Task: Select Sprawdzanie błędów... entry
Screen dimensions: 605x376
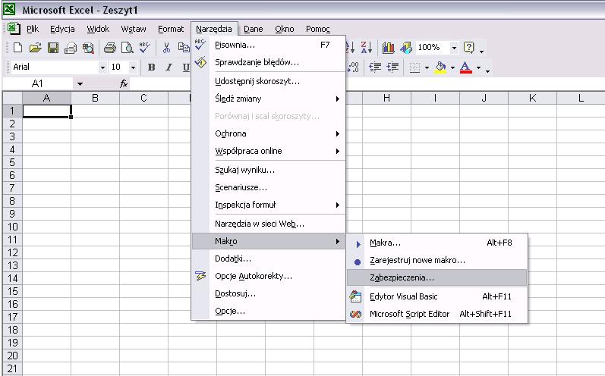Action: coord(269,62)
